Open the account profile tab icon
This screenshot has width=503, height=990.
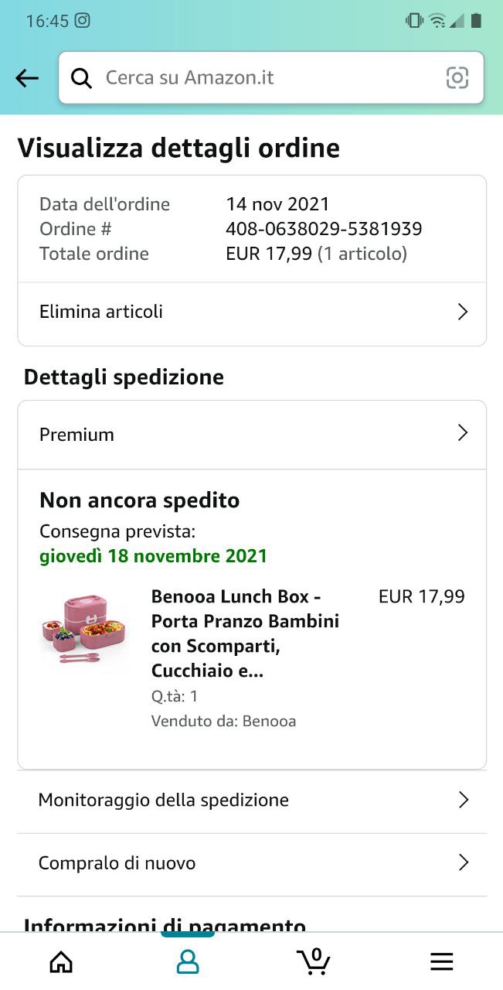click(188, 961)
